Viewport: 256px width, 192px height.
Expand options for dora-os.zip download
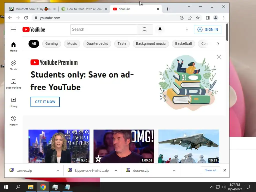tap(174, 170)
